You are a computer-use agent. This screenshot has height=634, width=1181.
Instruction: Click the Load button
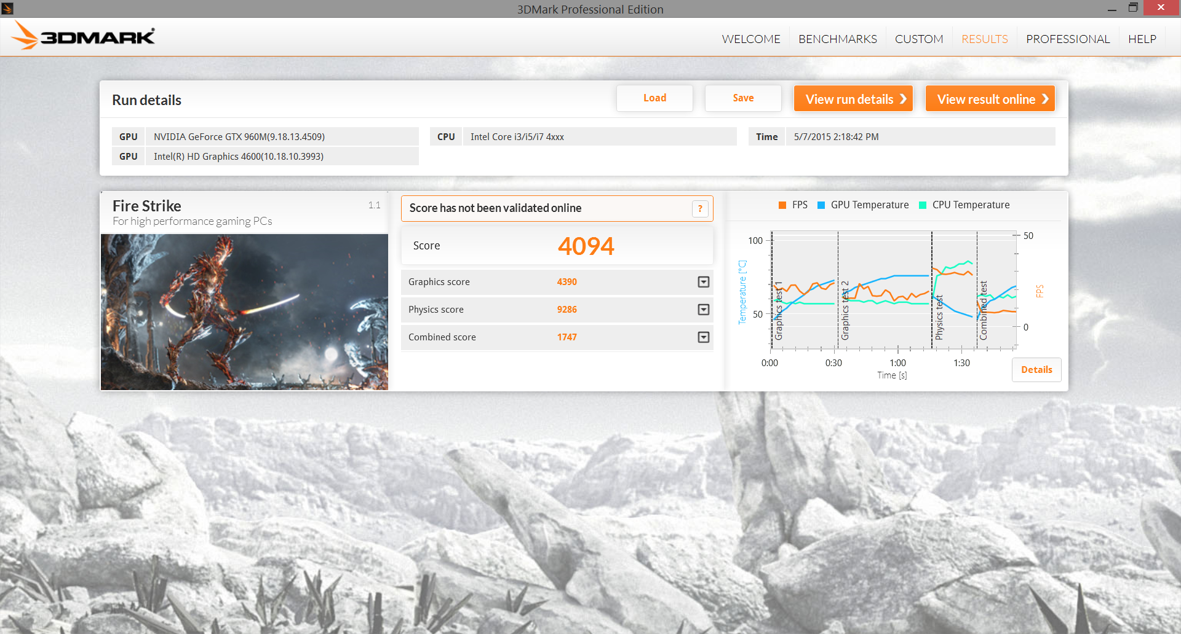(654, 98)
